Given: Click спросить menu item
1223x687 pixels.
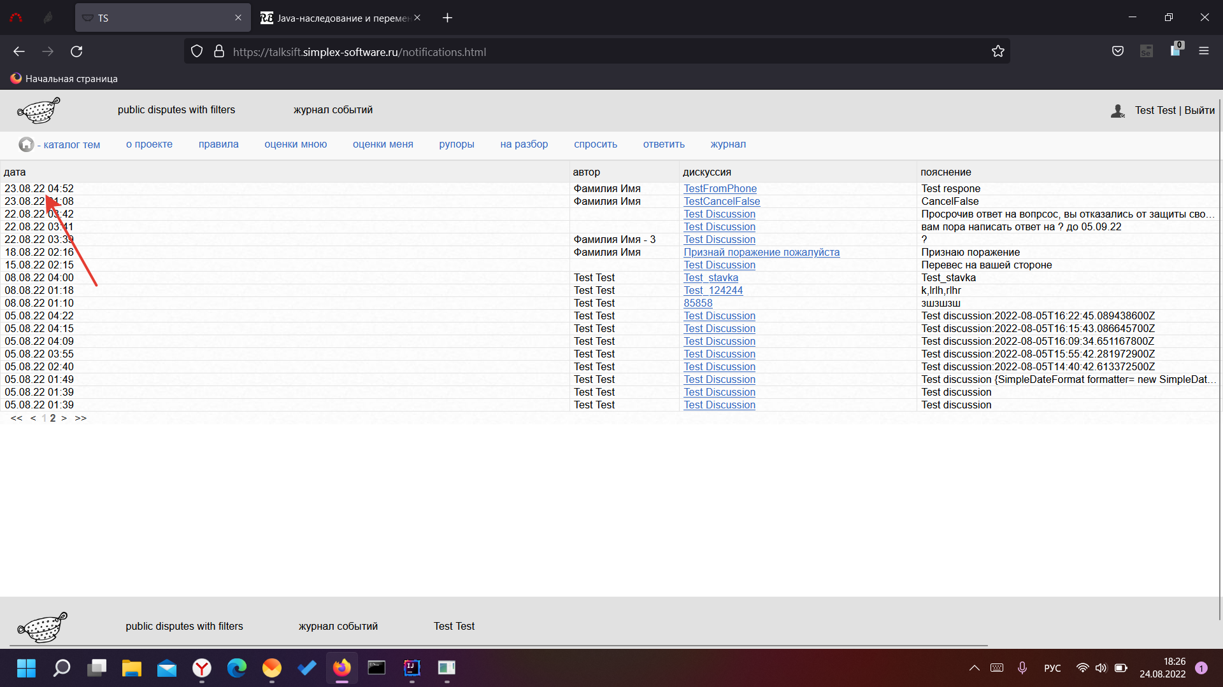Looking at the screenshot, I should click(596, 144).
